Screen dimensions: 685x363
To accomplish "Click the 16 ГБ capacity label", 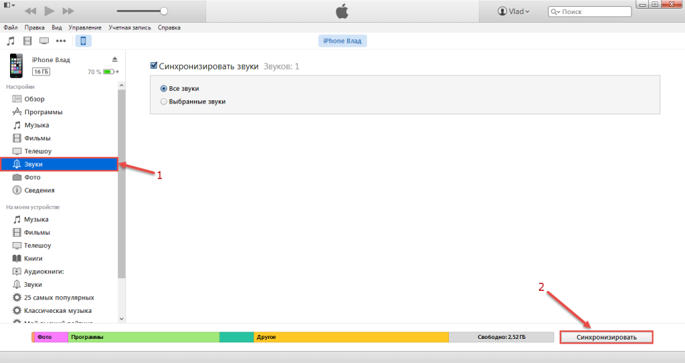I will (41, 72).
